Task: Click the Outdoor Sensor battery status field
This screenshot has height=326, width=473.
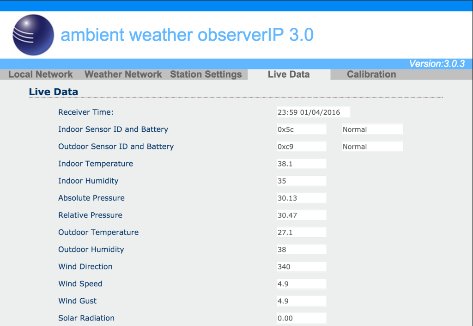Action: (x=372, y=147)
